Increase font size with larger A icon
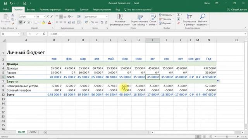 48,17
